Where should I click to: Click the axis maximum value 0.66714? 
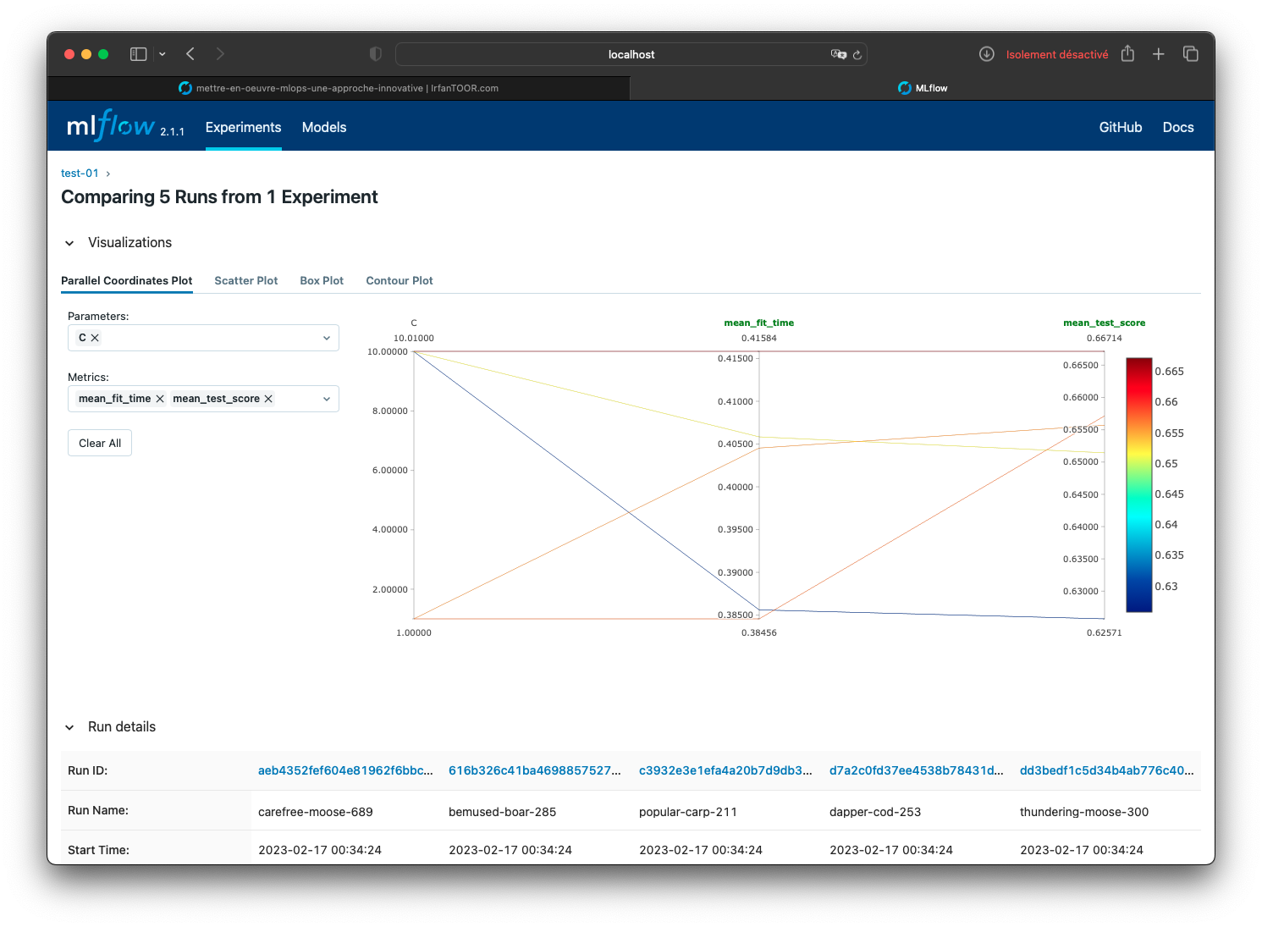click(x=1105, y=338)
